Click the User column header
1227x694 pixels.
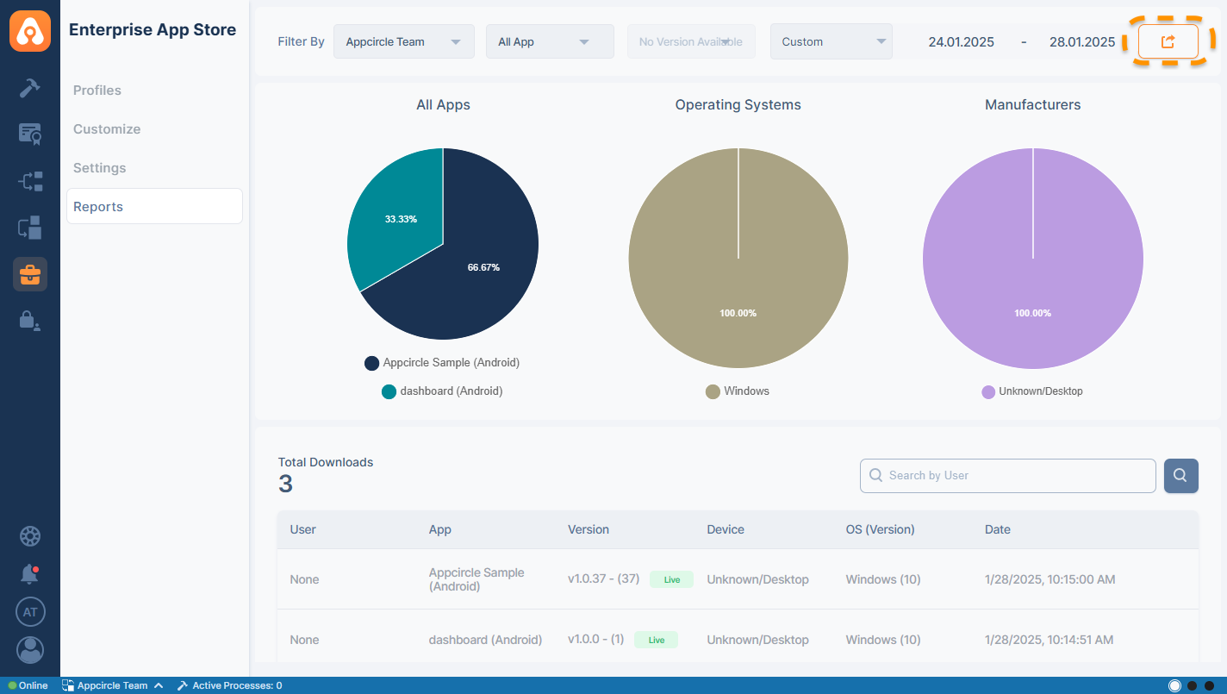tap(303, 529)
